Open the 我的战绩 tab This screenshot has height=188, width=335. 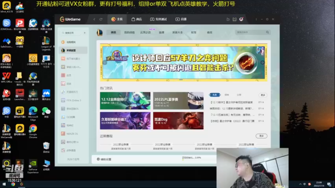129,33
